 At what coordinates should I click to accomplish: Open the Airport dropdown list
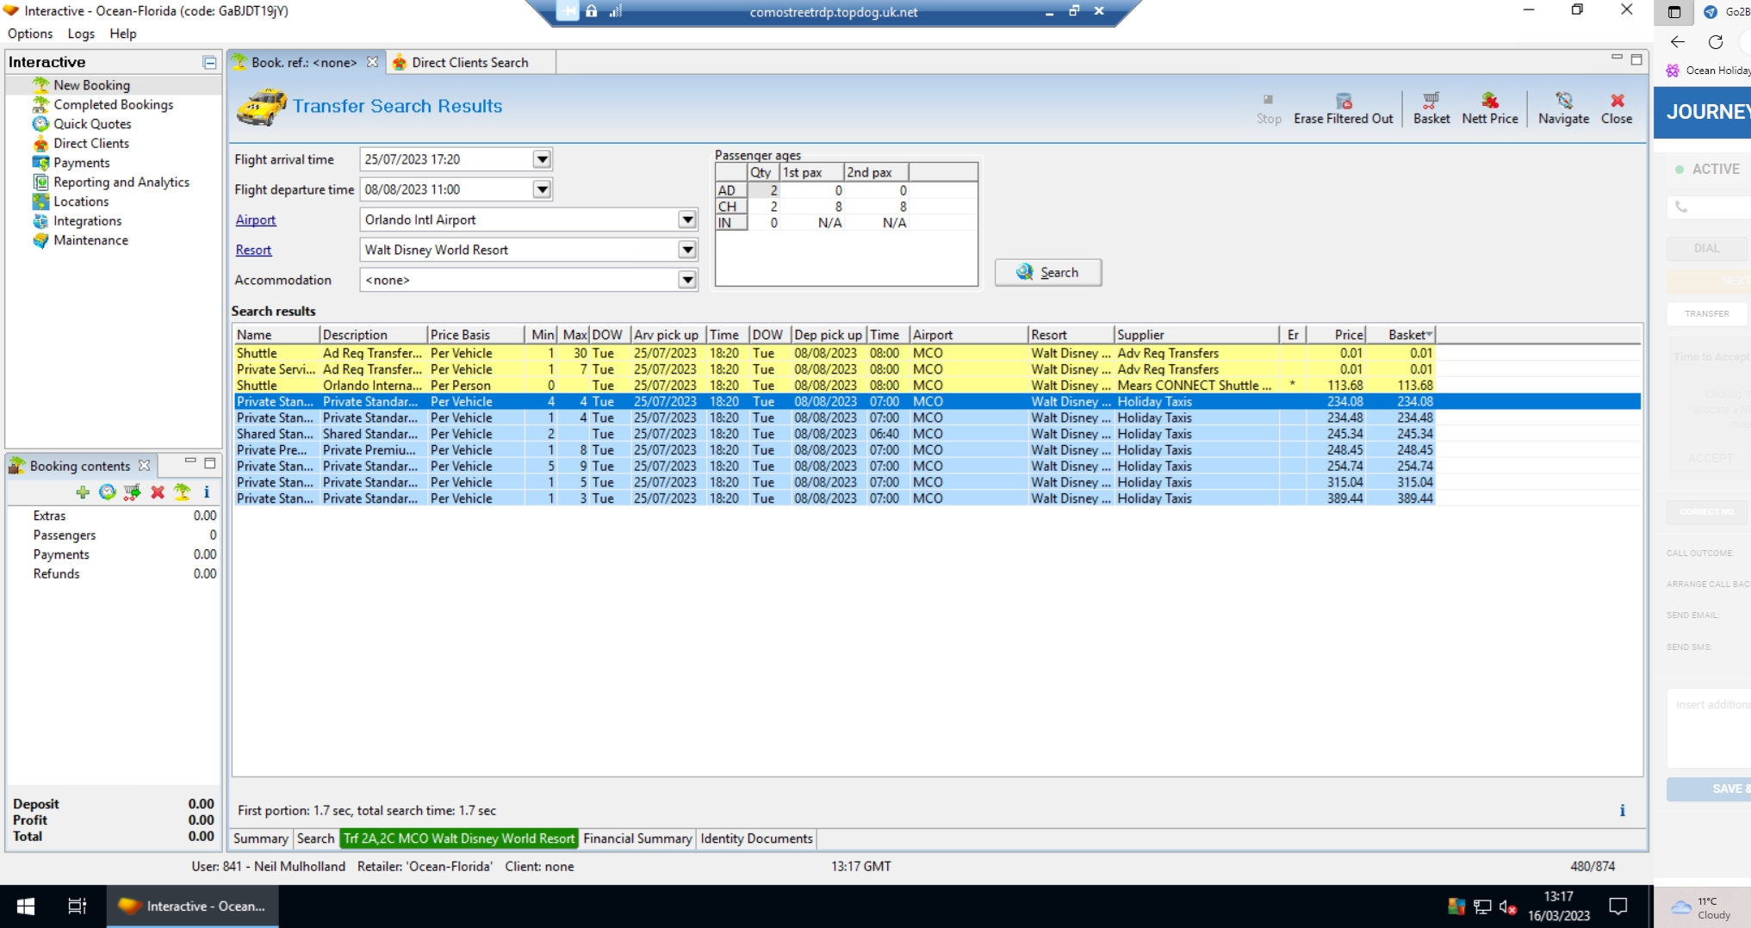tap(687, 220)
